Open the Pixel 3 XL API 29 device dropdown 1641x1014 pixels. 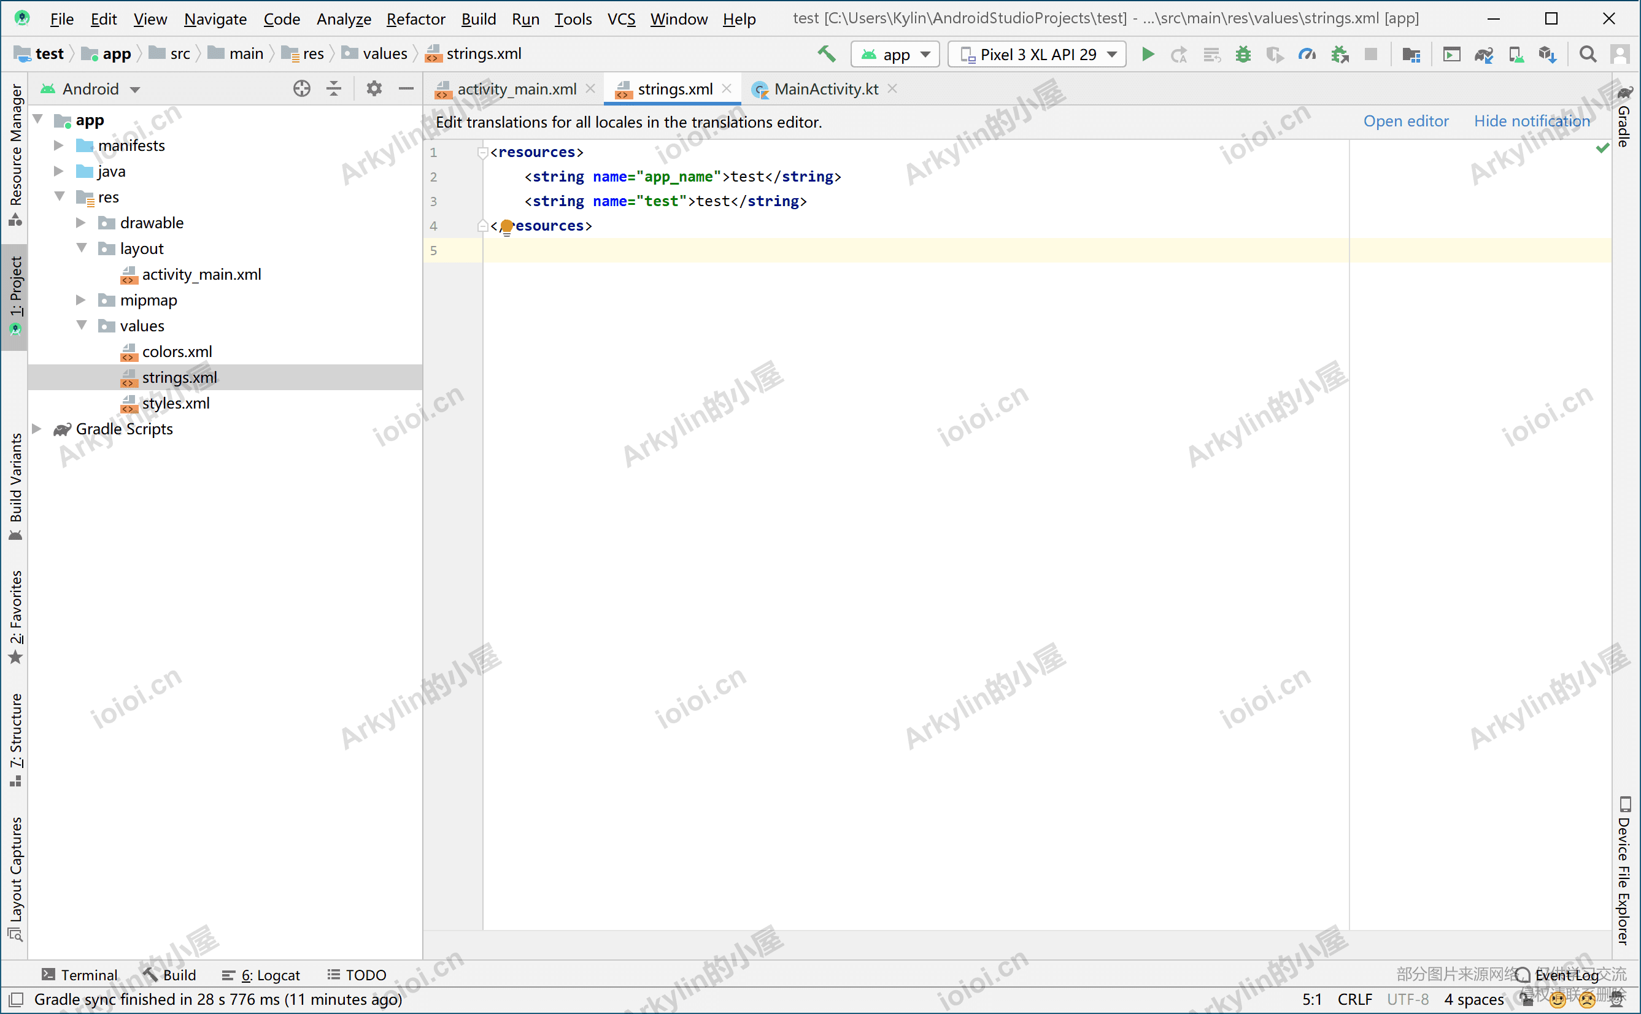1037,55
